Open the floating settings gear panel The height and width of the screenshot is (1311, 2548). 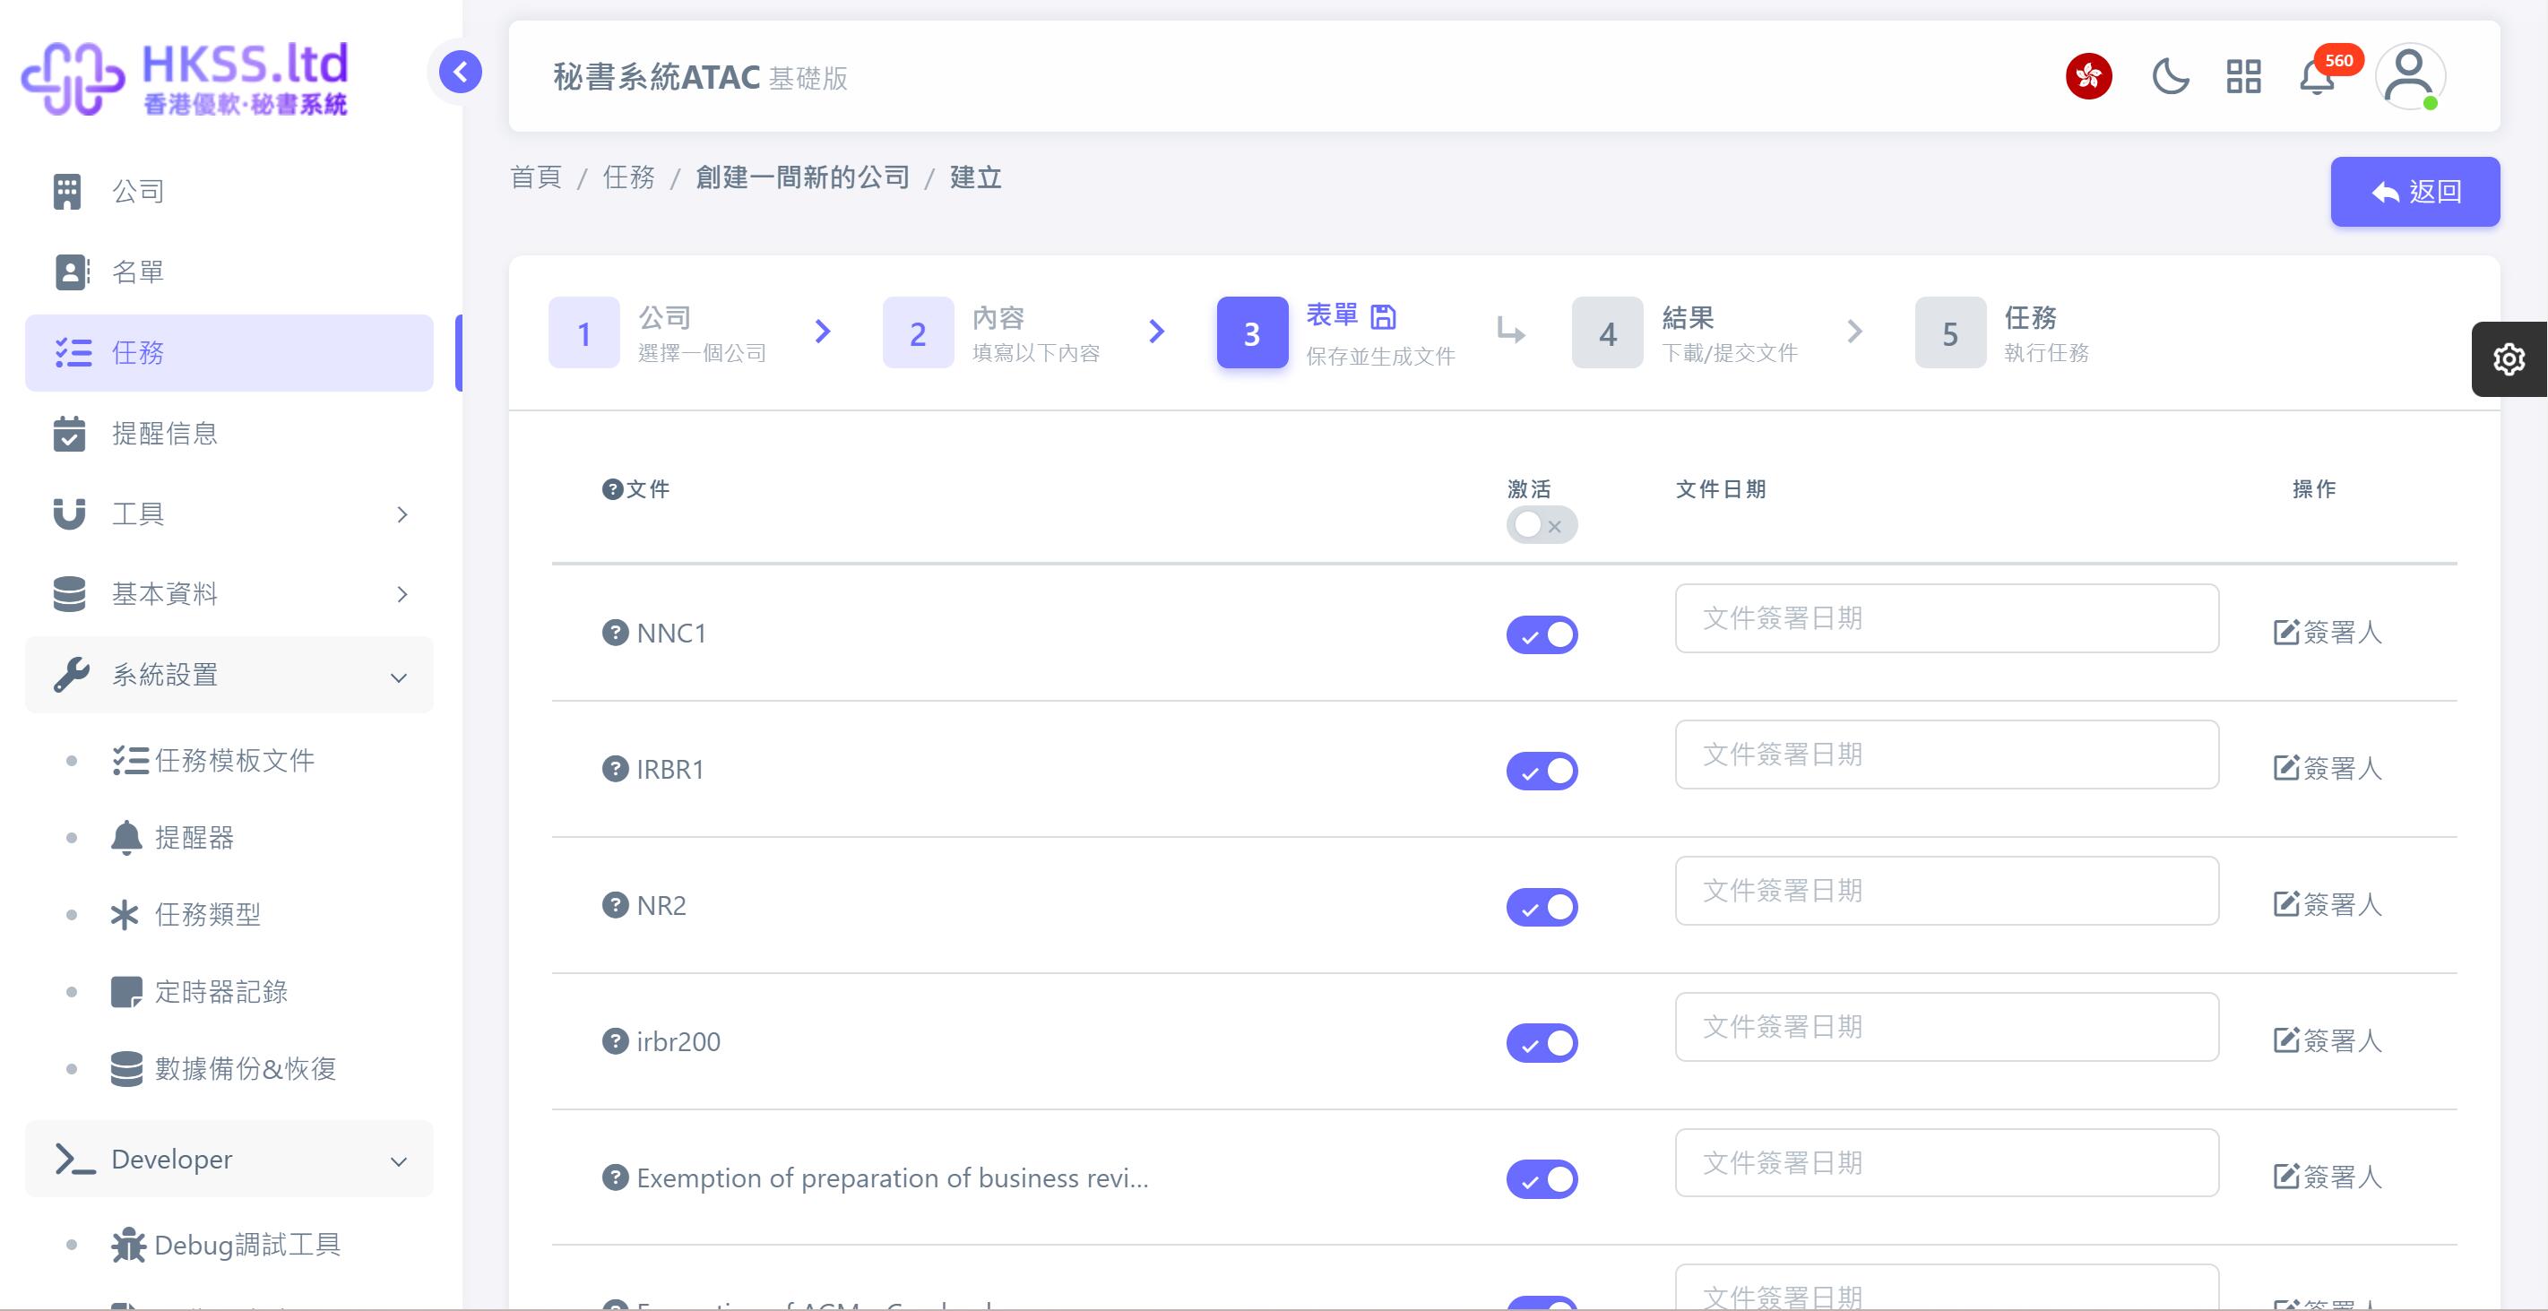point(2509,359)
